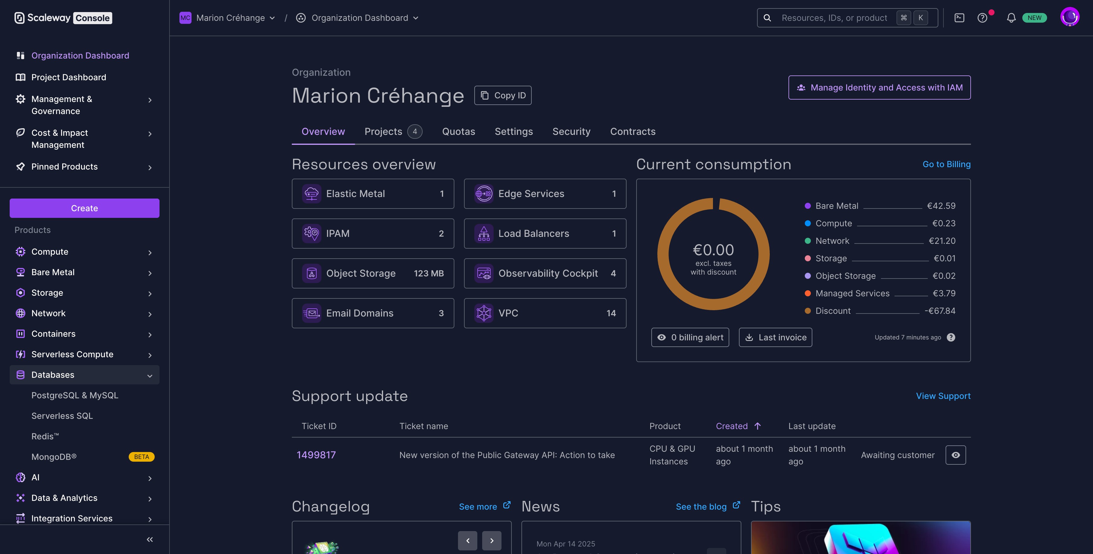Click the Elastic Metal resource icon

(311, 194)
